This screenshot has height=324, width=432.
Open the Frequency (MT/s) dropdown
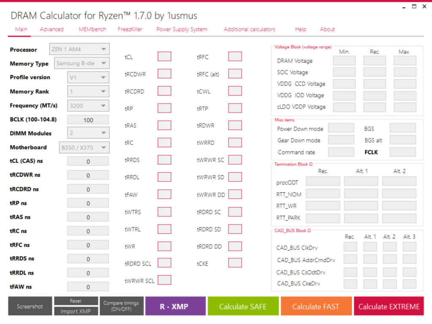click(x=88, y=106)
